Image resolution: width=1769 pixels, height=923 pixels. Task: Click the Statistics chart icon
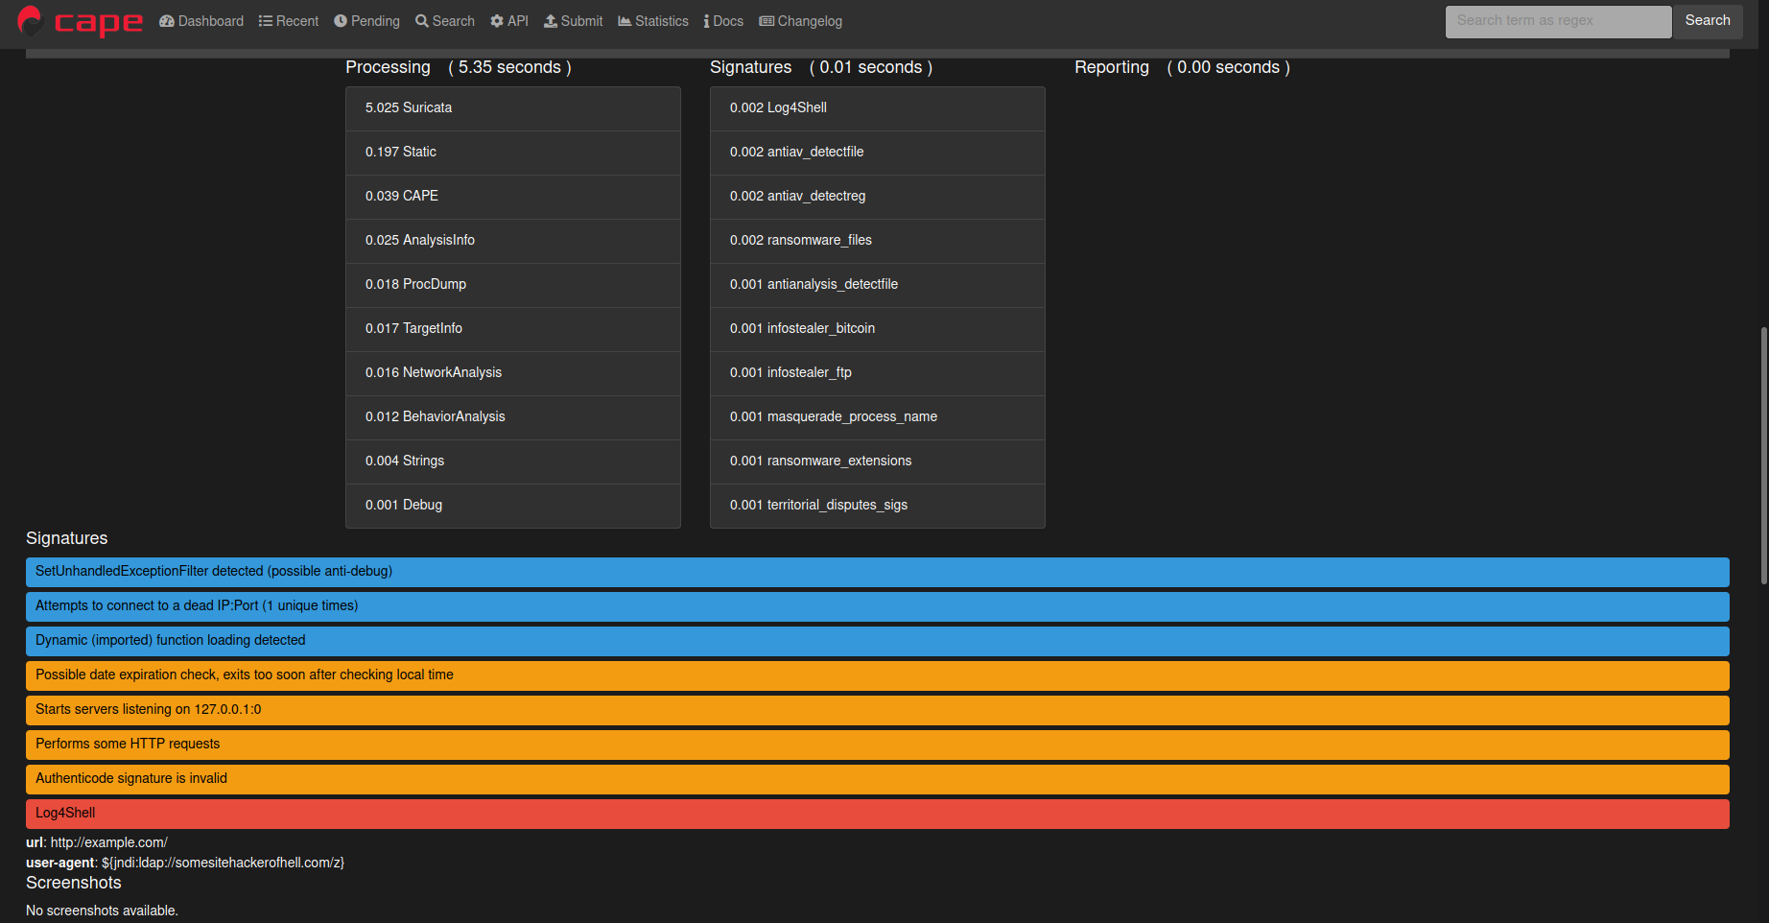[625, 21]
